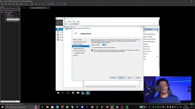
Task: Go to Specify Name and Location step
Action: coord(80,42)
